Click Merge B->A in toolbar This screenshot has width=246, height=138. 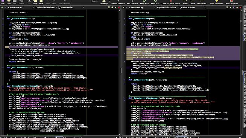pos(155,2)
